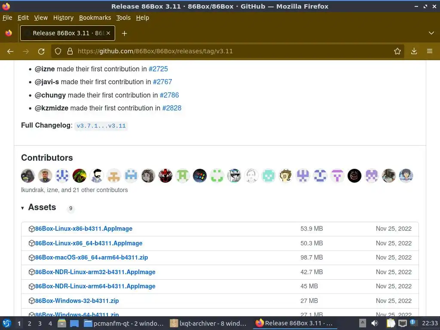Download 86Box-NDR-Linux-arm64-b4311.AppImage
This screenshot has width=440, height=330.
tap(95, 286)
